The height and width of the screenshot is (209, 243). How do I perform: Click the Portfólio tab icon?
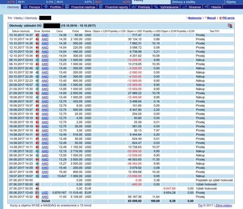(x=46, y=7)
